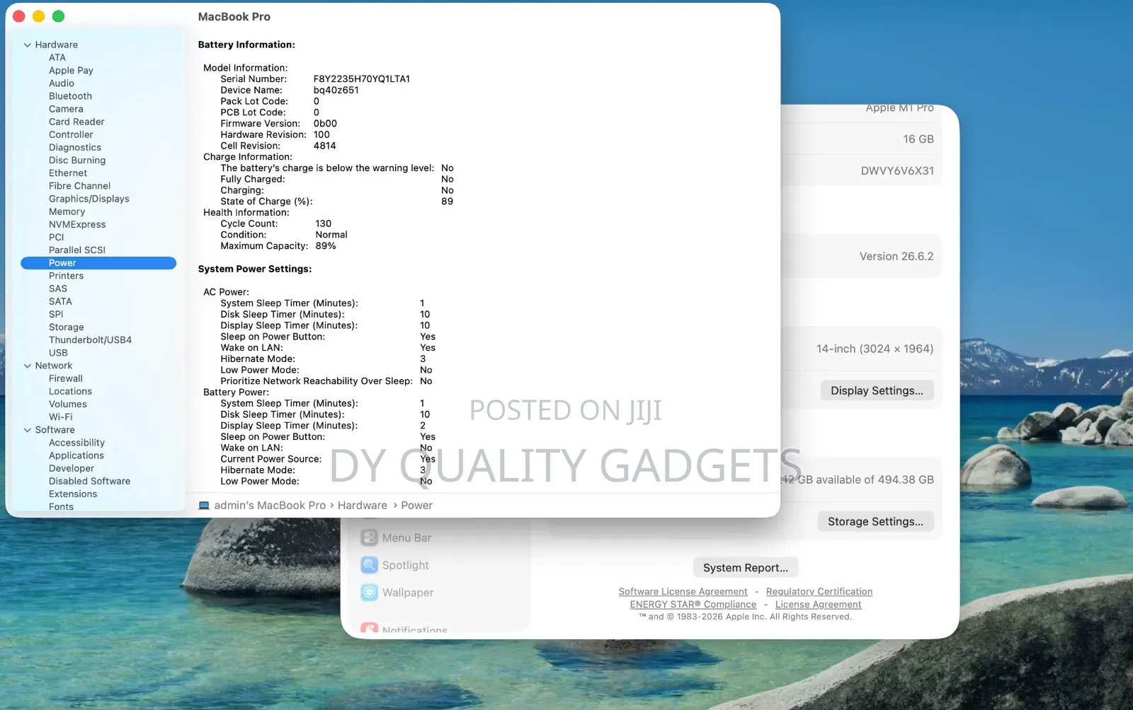Viewport: 1133px width, 710px height.
Task: Select Apple Pay in Hardware list
Action: (71, 71)
